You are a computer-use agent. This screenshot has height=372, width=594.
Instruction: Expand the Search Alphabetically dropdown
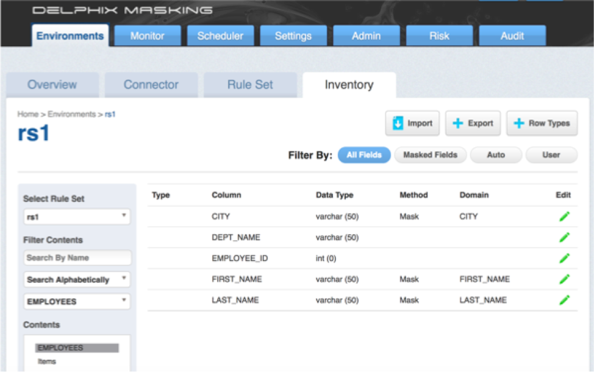pos(77,280)
